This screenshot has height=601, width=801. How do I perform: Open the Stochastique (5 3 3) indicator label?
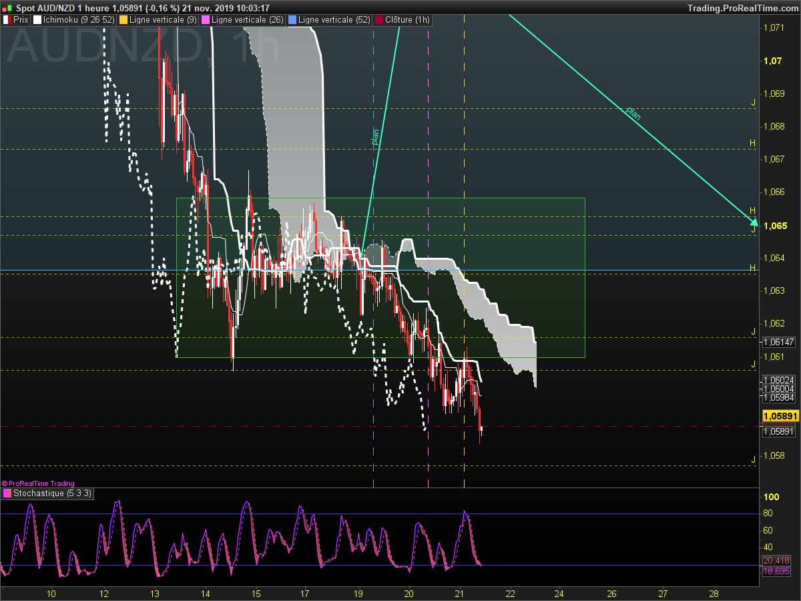[47, 493]
